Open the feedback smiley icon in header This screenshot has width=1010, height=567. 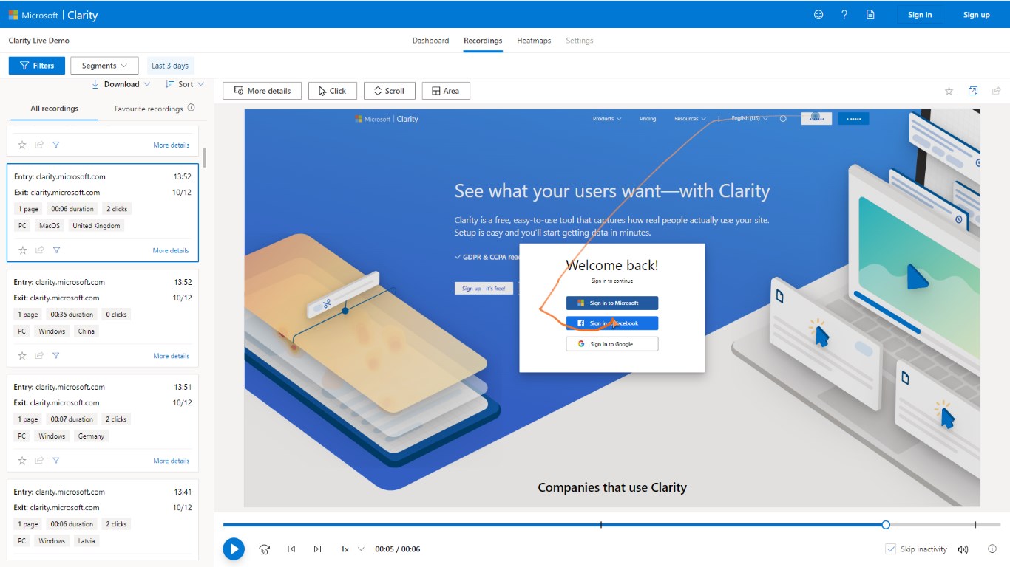click(818, 14)
